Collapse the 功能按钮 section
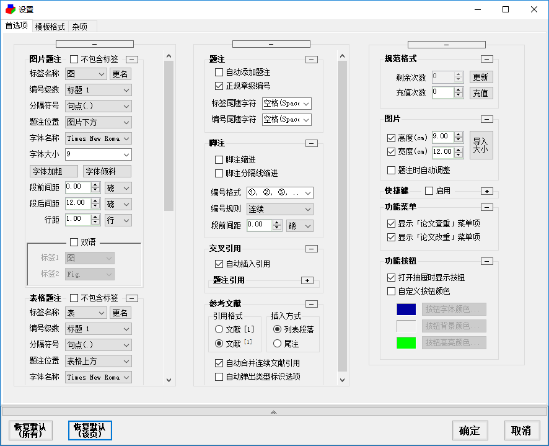 pyautogui.click(x=486, y=261)
